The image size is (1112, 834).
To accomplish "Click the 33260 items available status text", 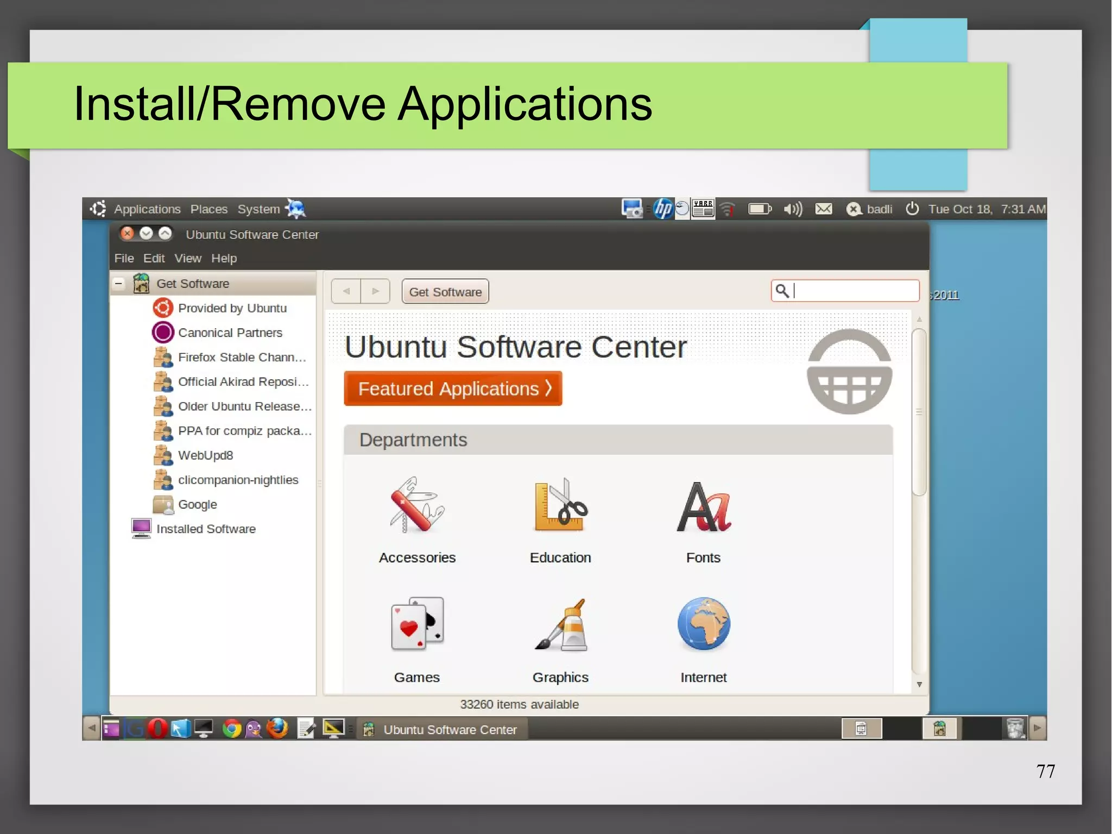I will 519,704.
